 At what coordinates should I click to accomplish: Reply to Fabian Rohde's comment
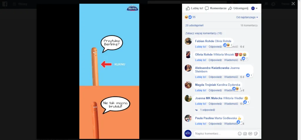click(x=215, y=47)
